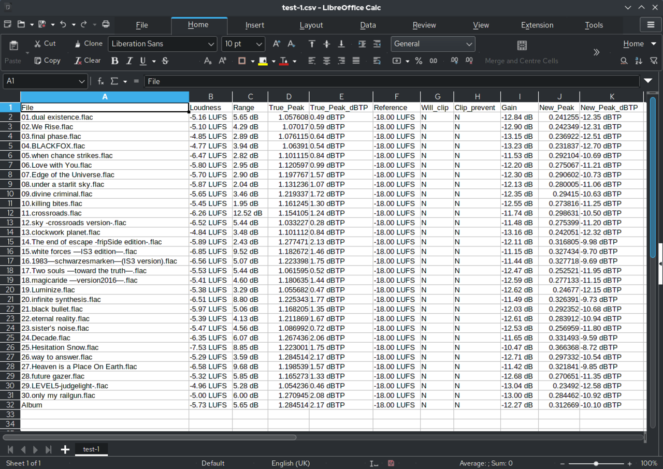Switch to the Data ribbon tab
This screenshot has height=469, width=663.
(368, 25)
